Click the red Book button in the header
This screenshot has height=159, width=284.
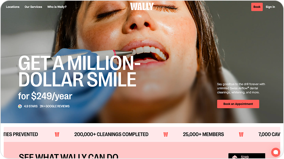(257, 7)
